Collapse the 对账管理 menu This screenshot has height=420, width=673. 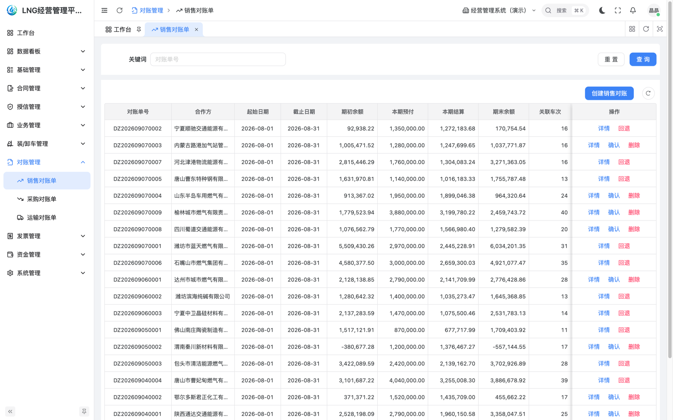coord(47,162)
